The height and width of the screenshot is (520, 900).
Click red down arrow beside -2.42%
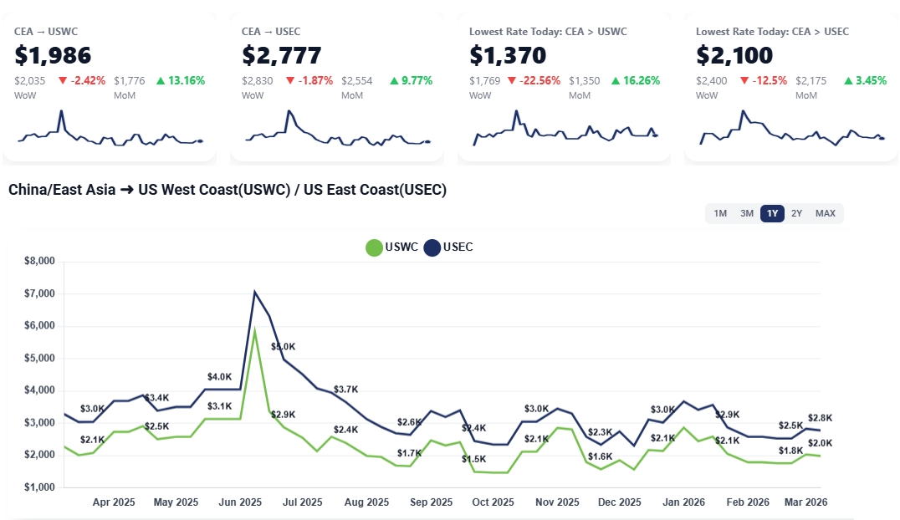(63, 81)
